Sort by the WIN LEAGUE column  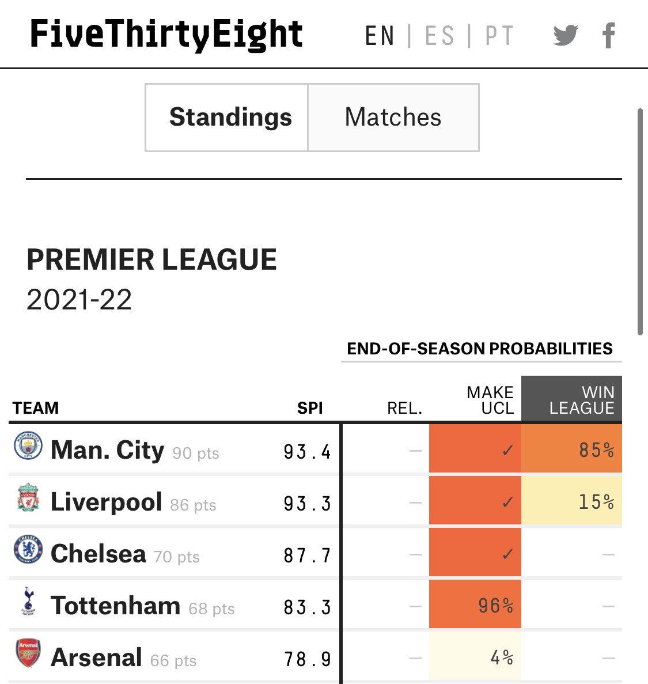pyautogui.click(x=582, y=400)
